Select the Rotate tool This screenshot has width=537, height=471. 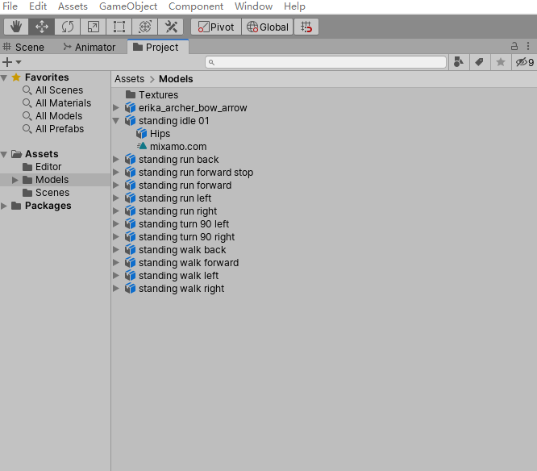(68, 27)
